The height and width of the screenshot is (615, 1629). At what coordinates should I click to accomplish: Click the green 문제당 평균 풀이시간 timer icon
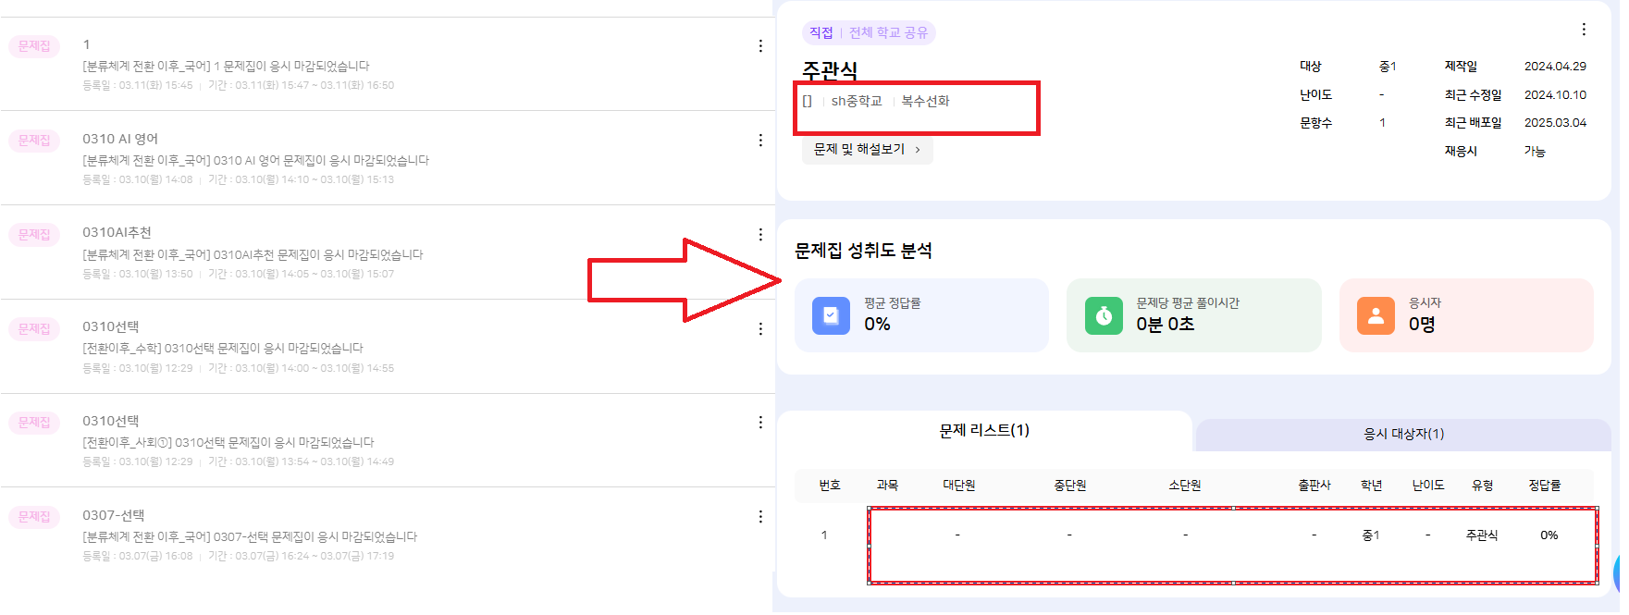tap(1104, 315)
